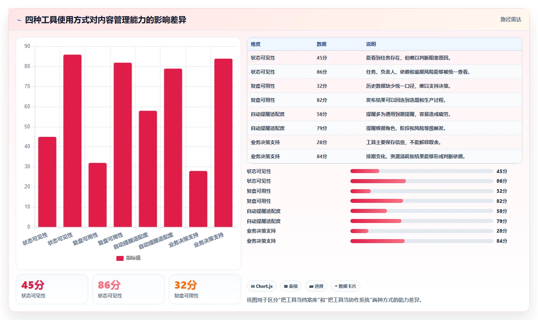Click the 90 label on the chart y-axis

(x=27, y=46)
